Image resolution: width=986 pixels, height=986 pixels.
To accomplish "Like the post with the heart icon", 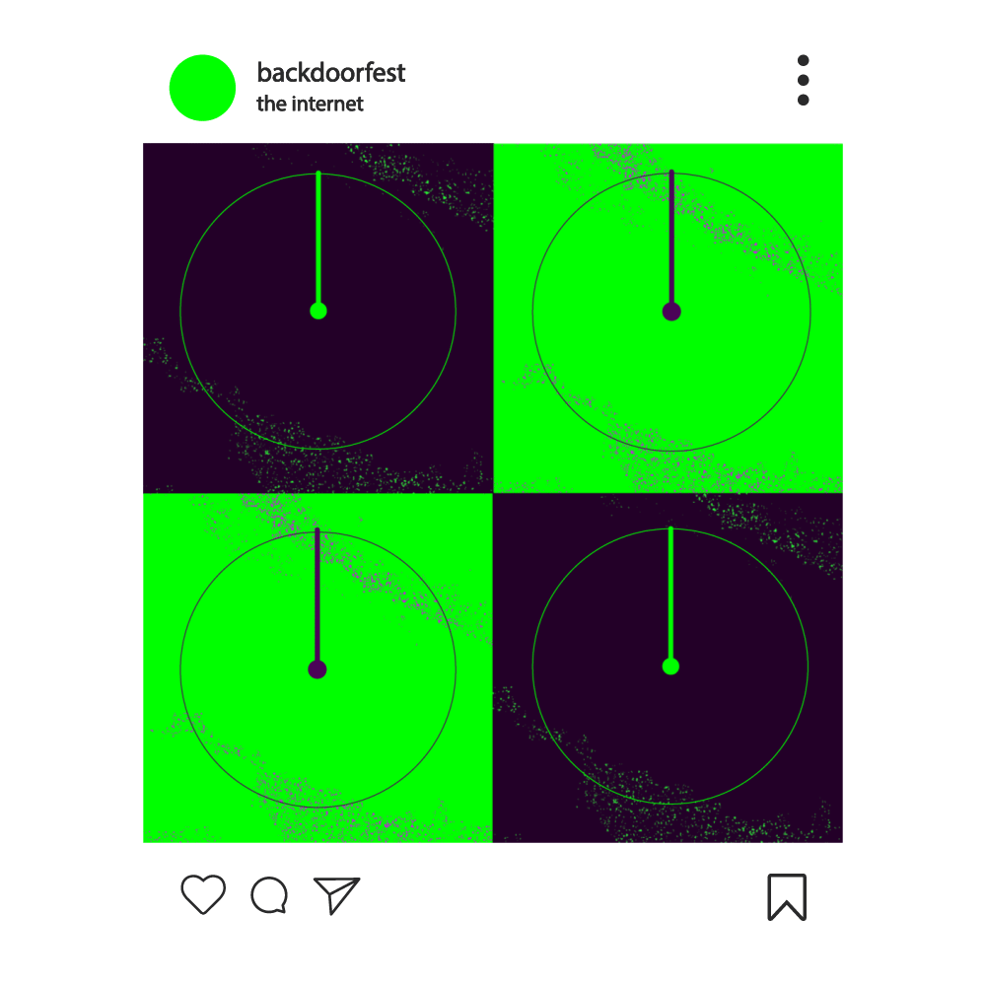I will [x=203, y=893].
